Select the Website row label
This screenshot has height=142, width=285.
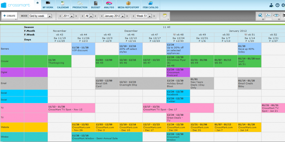coord(12,127)
